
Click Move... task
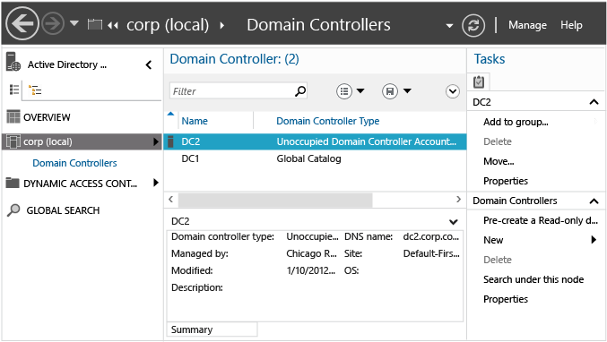499,161
